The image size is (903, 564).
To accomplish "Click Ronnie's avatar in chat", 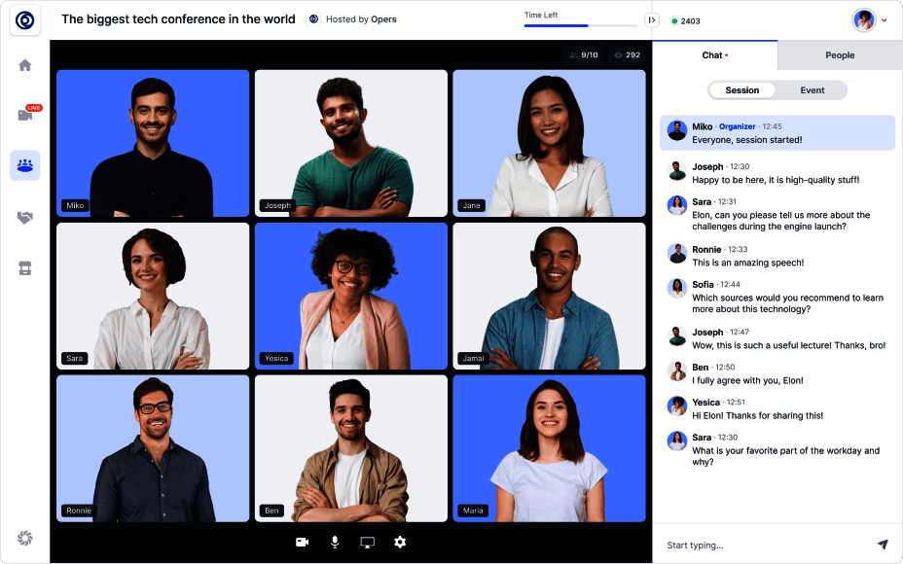I will pos(676,253).
